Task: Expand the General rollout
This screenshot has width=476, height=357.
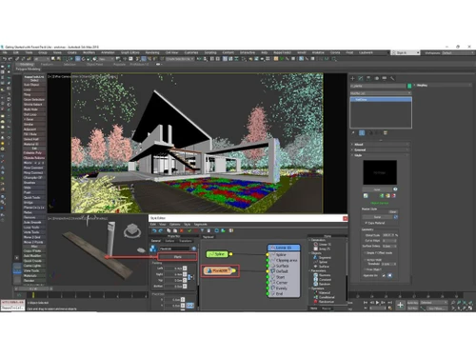Action: coord(380,149)
